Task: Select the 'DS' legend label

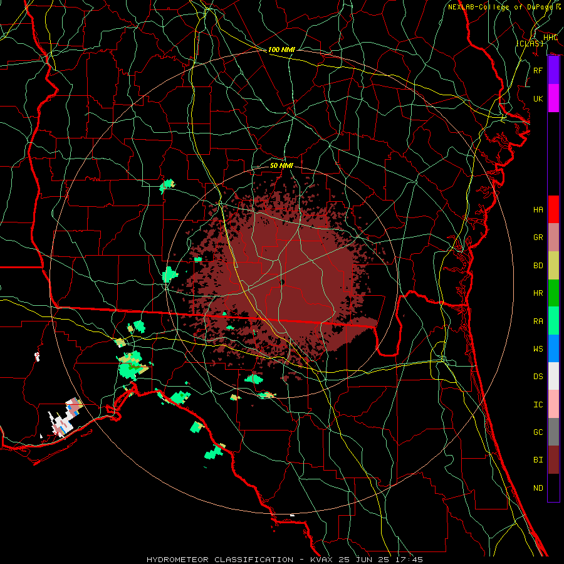Action: [538, 377]
